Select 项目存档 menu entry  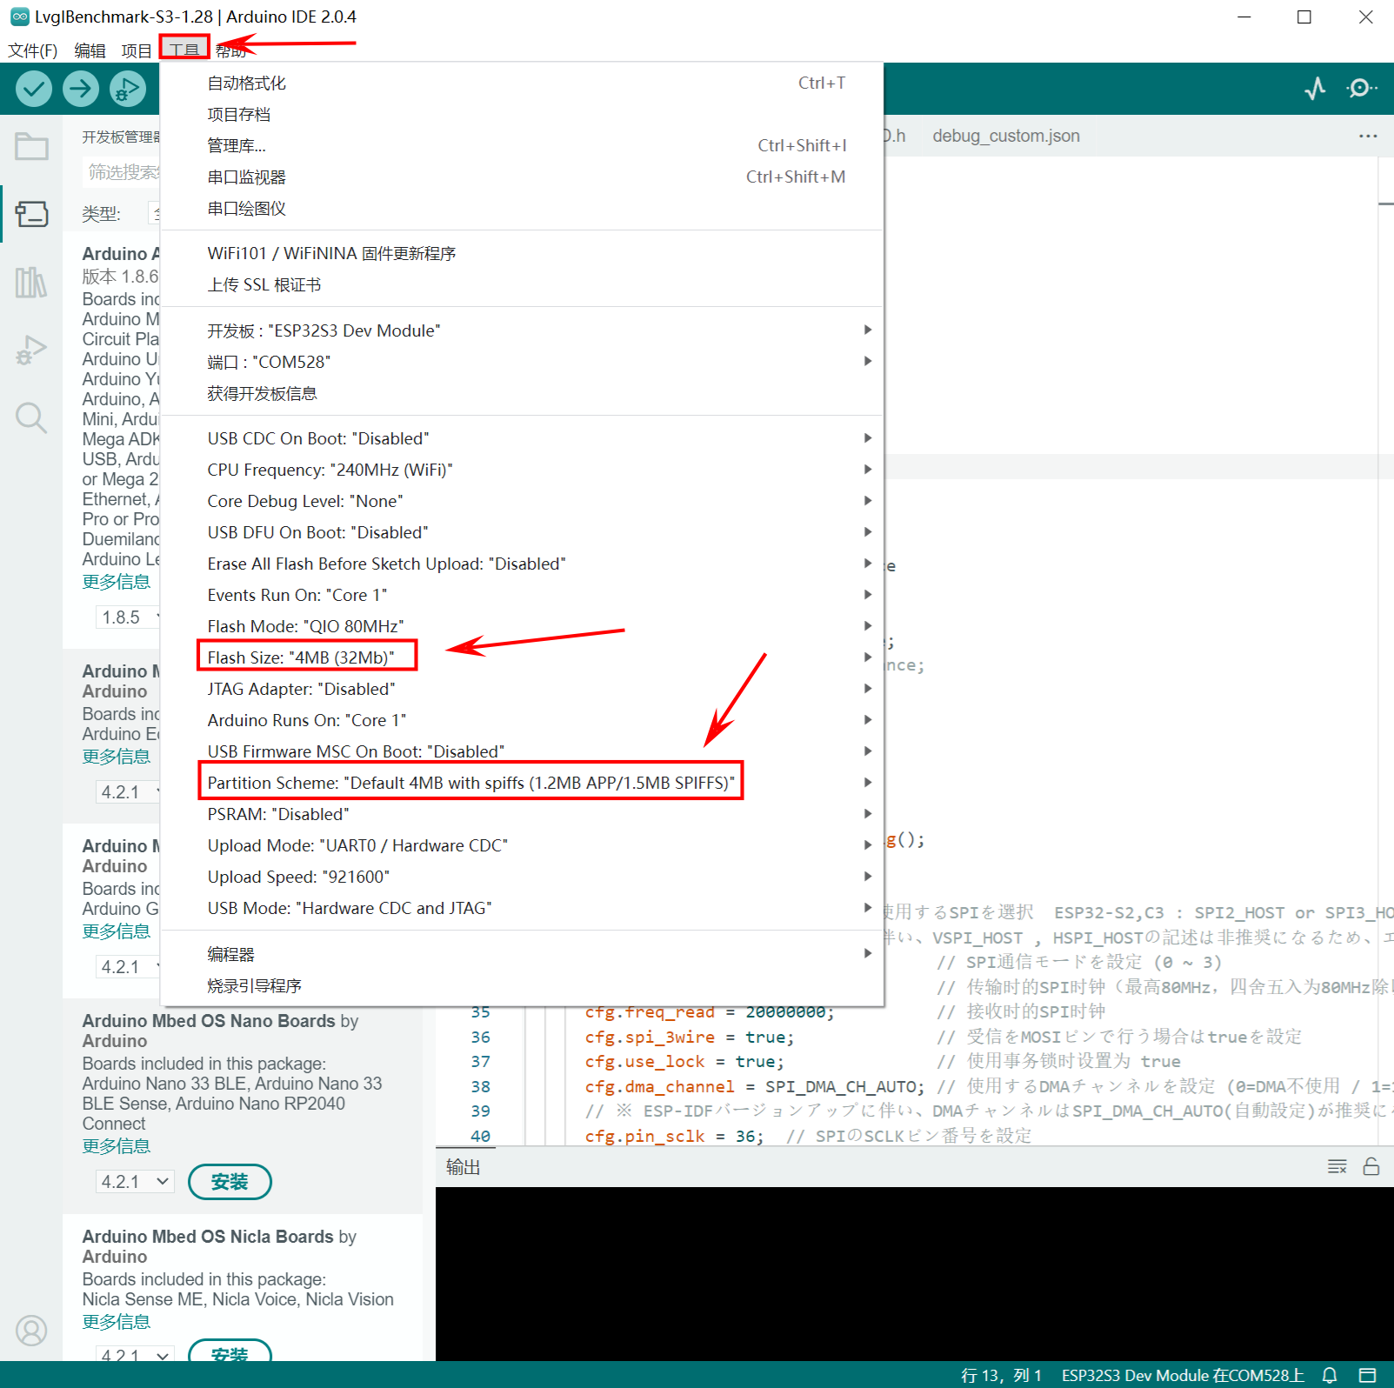coord(522,114)
